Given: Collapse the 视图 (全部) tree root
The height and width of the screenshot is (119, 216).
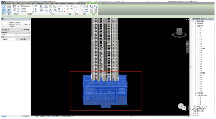Looking at the screenshot, I should pyautogui.click(x=193, y=22).
